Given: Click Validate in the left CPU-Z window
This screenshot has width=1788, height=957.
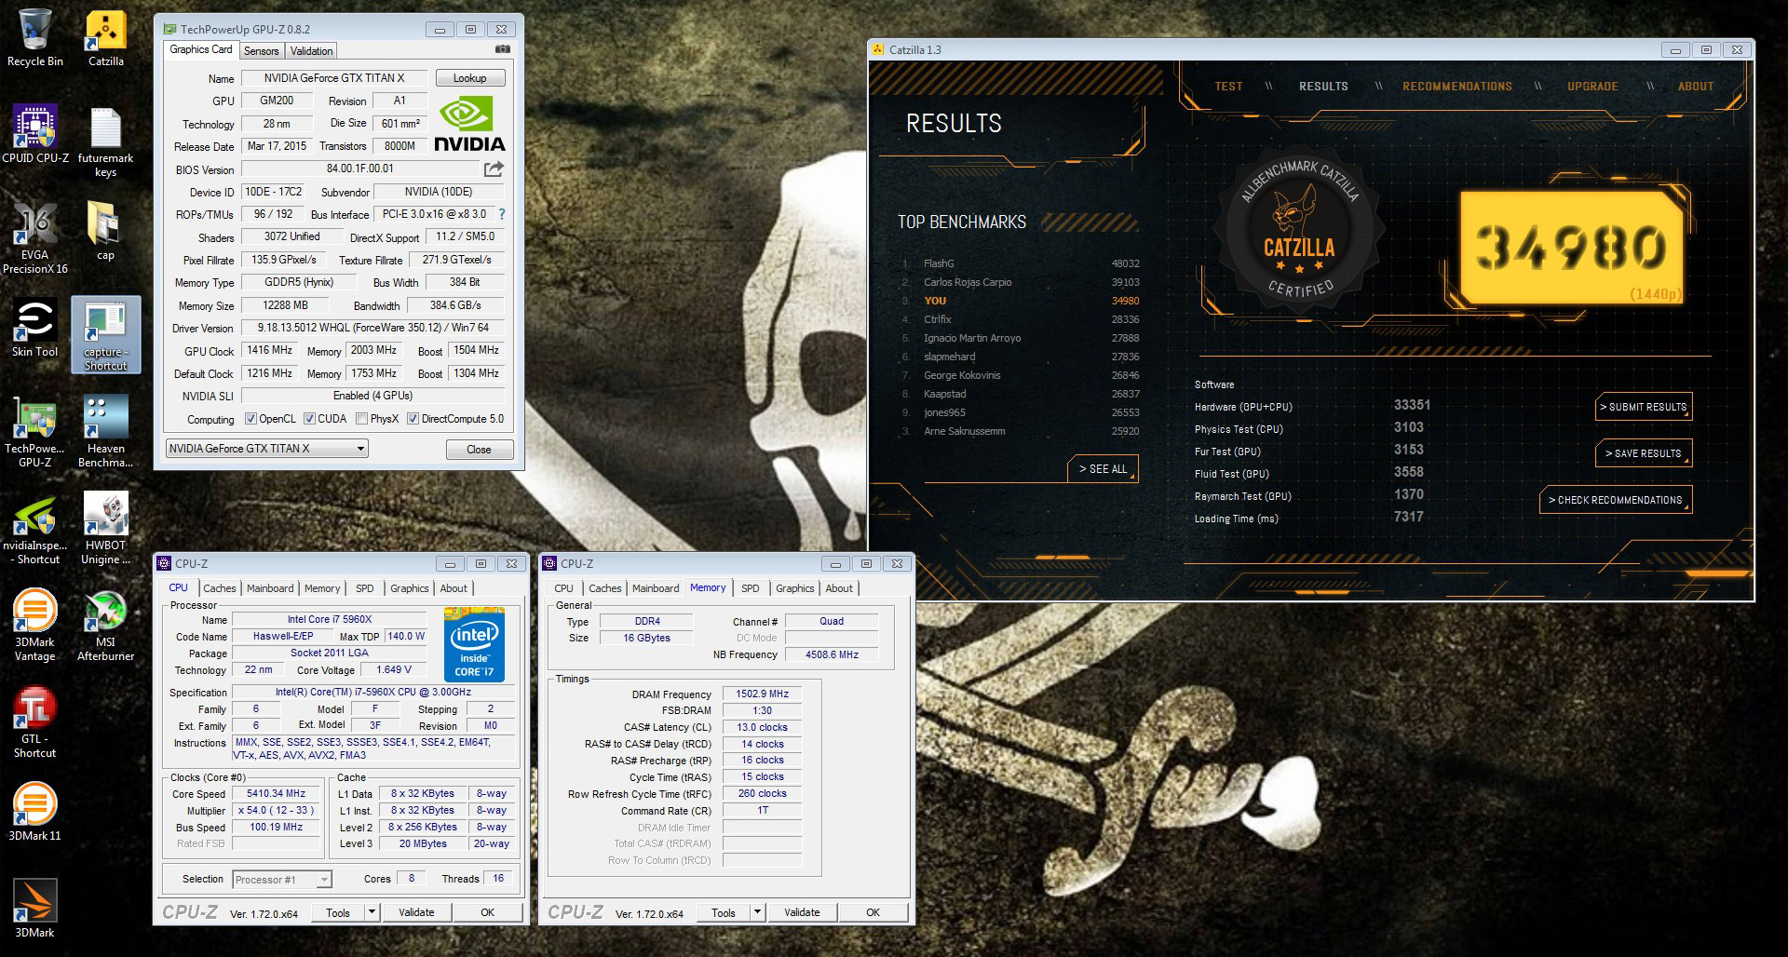Looking at the screenshot, I should [x=416, y=912].
